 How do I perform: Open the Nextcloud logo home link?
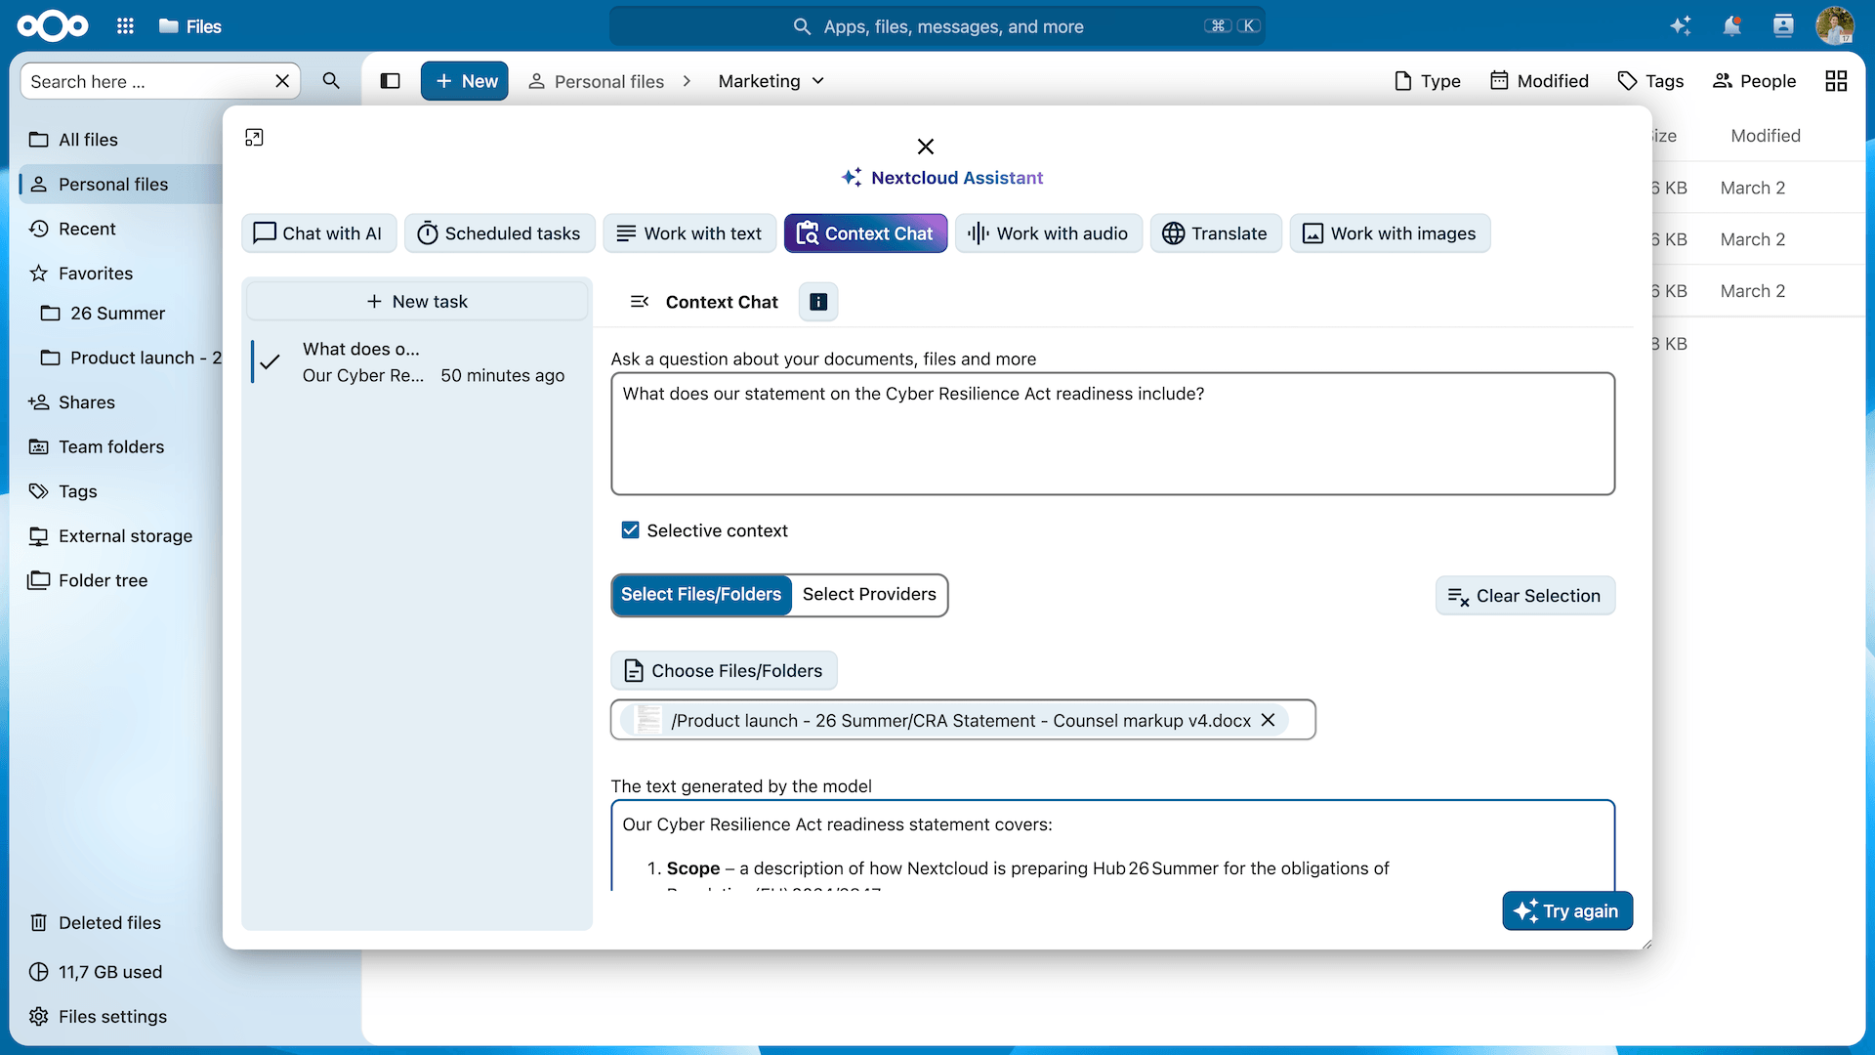coord(53,26)
